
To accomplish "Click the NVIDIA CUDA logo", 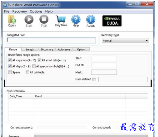I will tap(112, 21).
